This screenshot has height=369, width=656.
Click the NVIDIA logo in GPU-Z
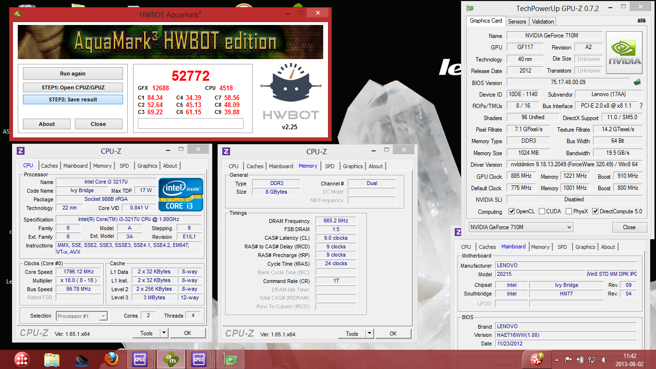coord(624,53)
